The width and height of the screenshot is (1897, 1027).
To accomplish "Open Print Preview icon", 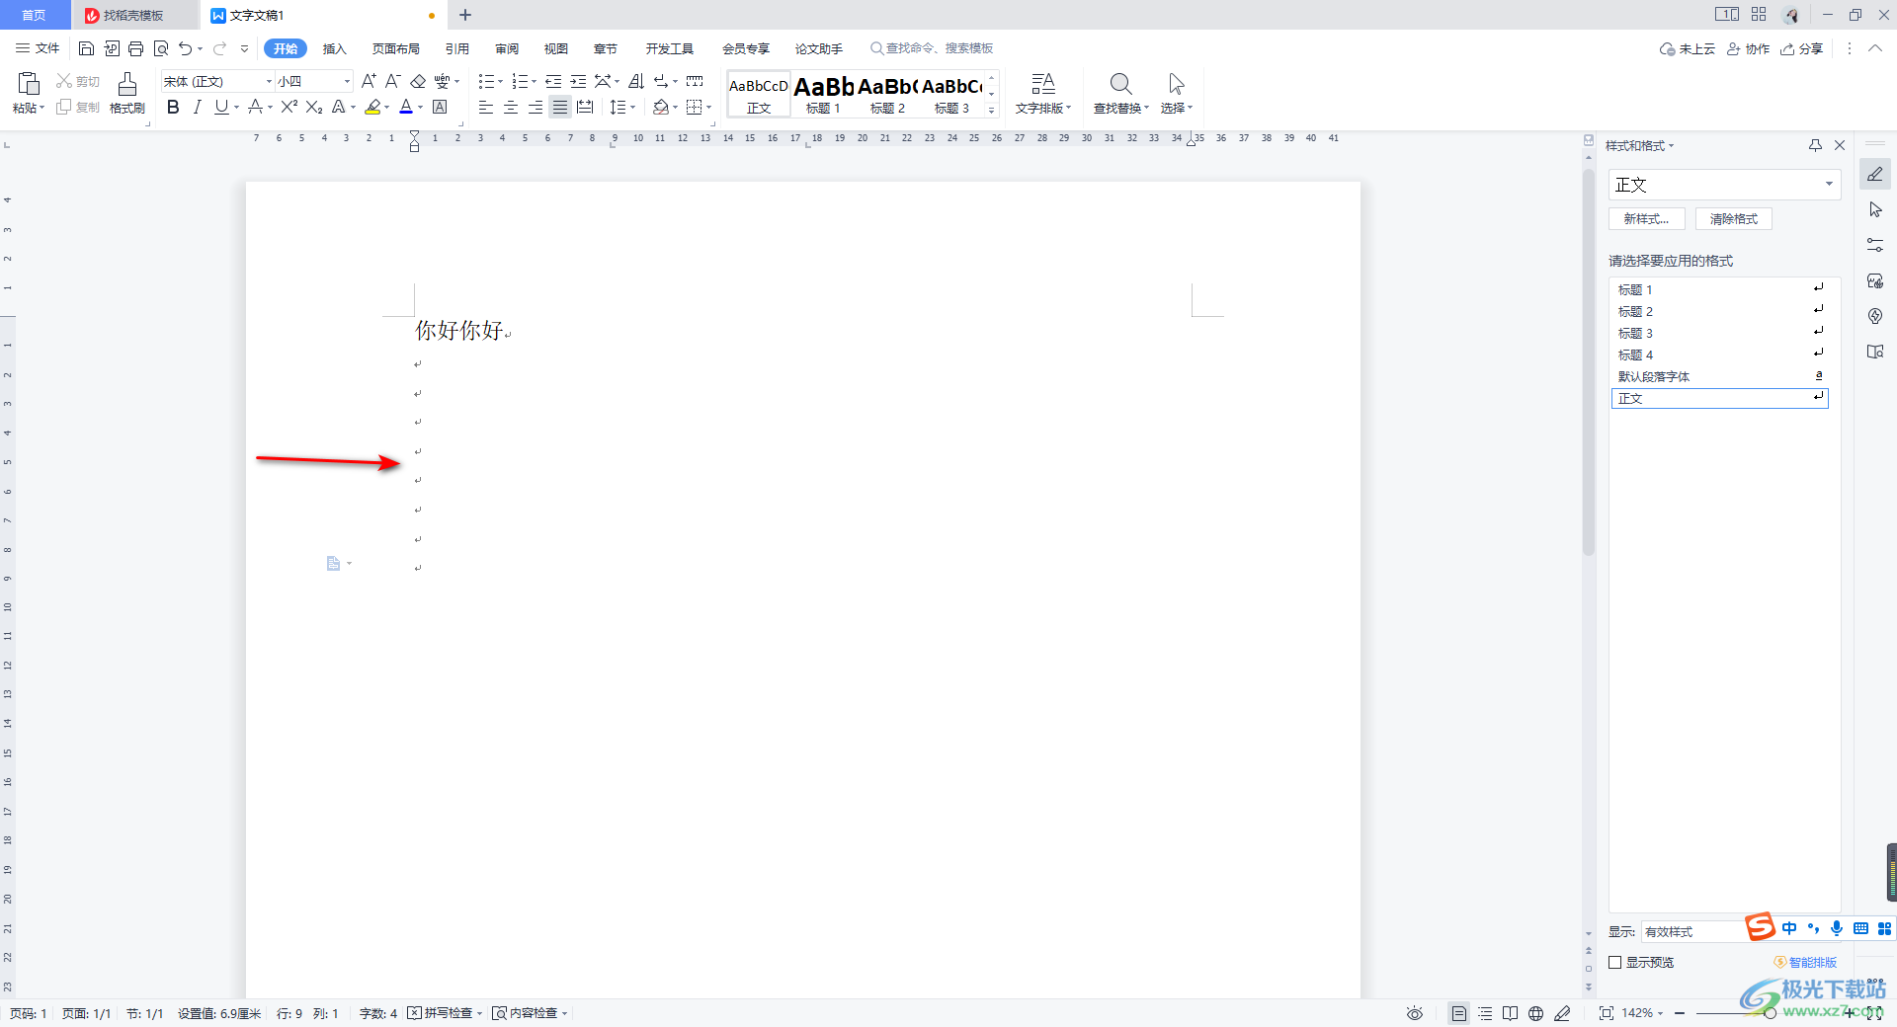I will (161, 48).
